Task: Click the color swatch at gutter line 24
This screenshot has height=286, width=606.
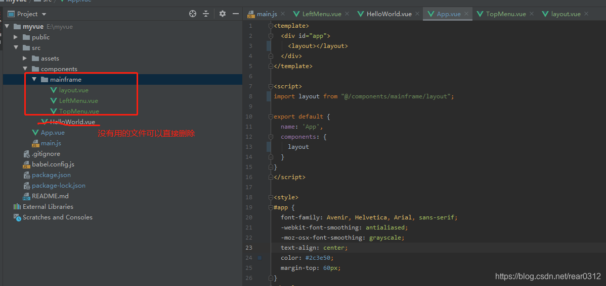Action: tap(259, 257)
